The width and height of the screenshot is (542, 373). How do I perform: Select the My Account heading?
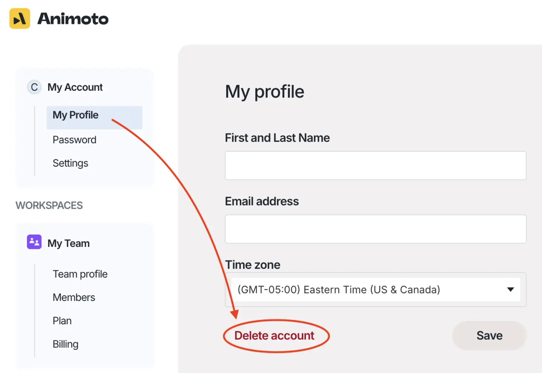[75, 87]
